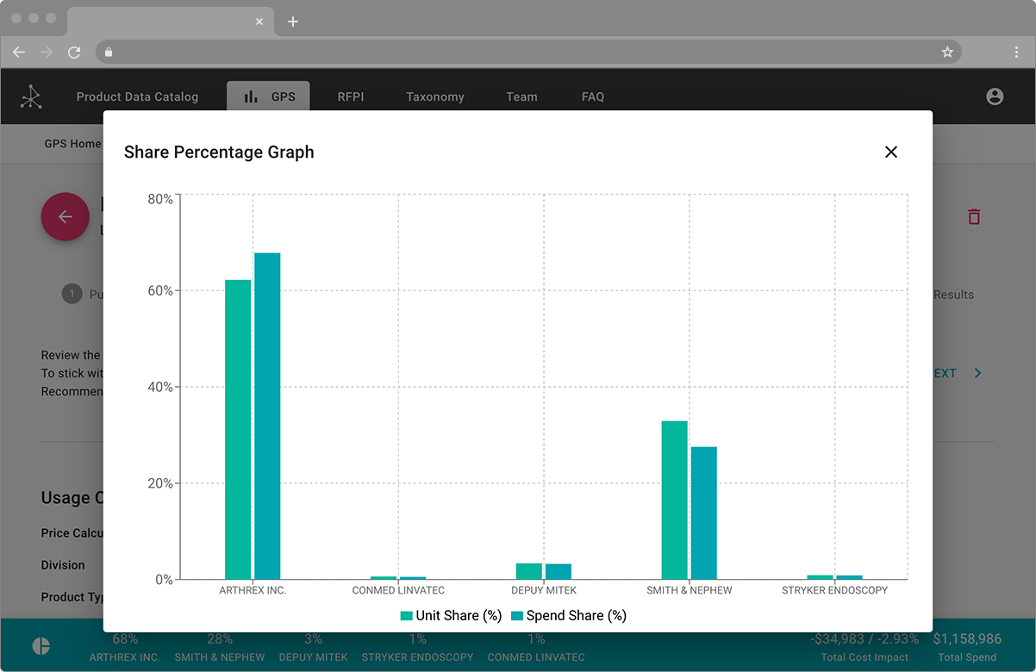Click the SMITH & NEPHEW Spend Share bar
Screen dimensions: 1036x672
point(704,513)
